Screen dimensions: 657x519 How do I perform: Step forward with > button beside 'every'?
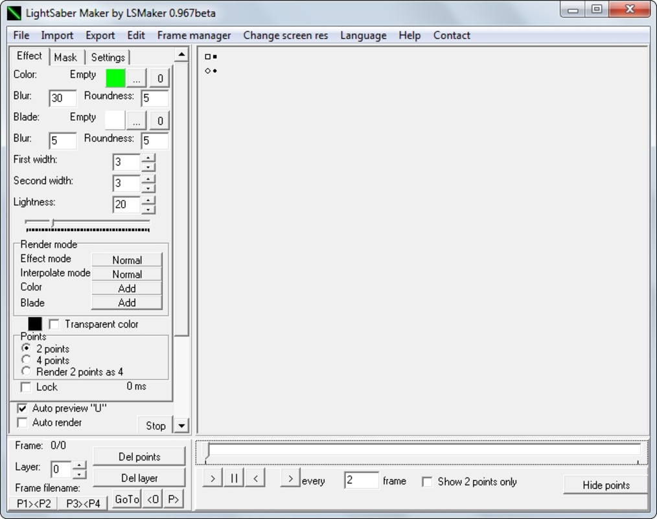pyautogui.click(x=290, y=478)
